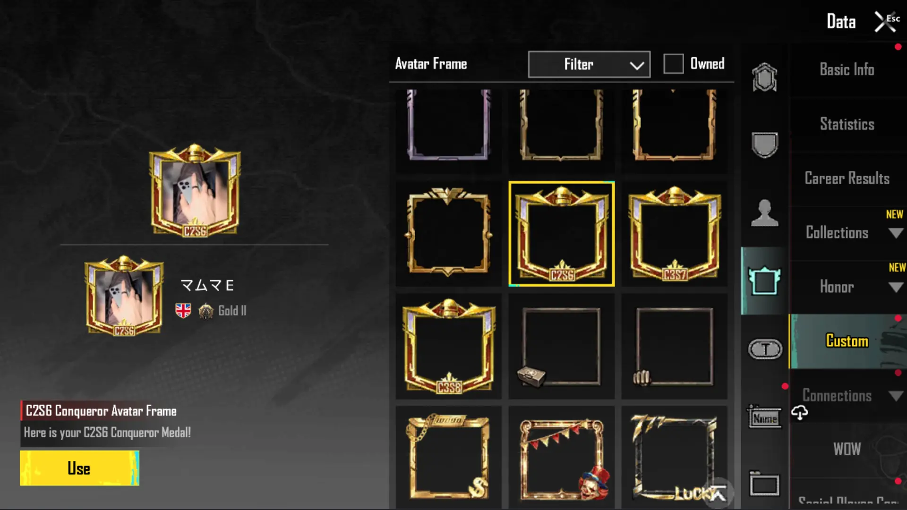Select the Name card category icon

click(764, 417)
